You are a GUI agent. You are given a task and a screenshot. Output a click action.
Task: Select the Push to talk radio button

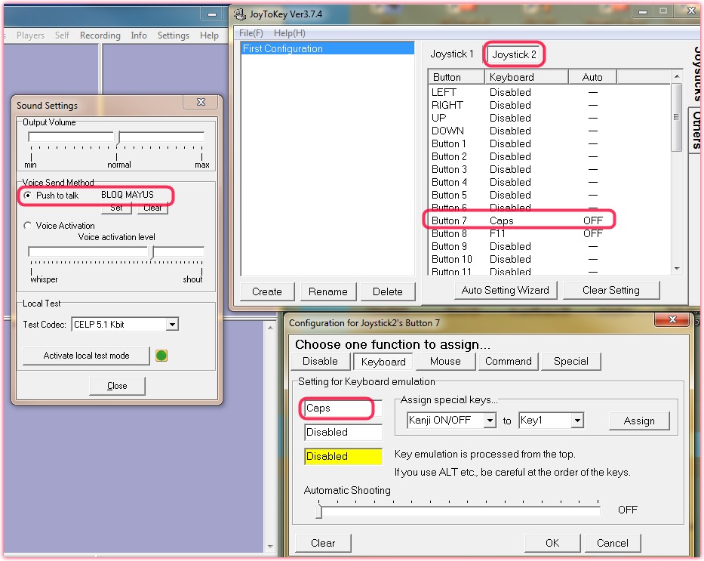(29, 196)
